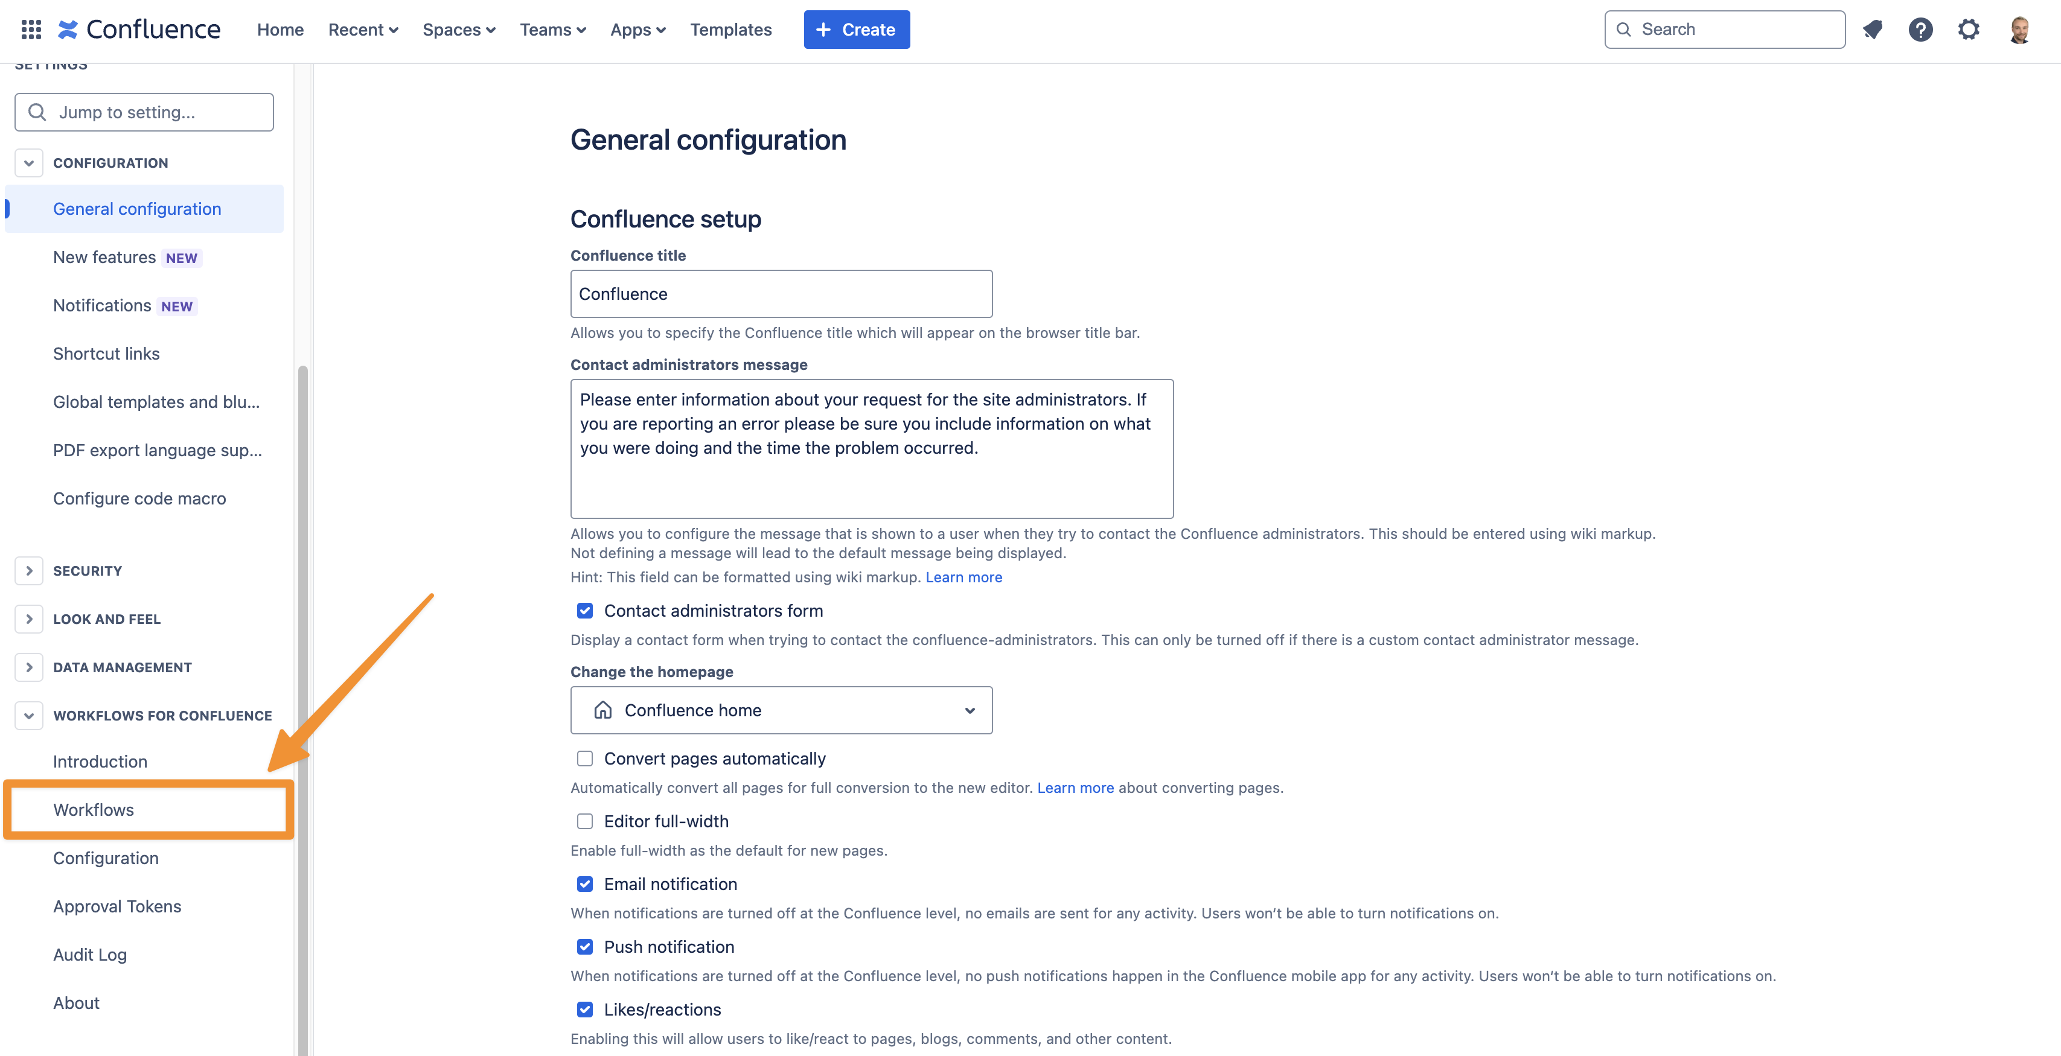Enable Convert pages automatically

(585, 757)
